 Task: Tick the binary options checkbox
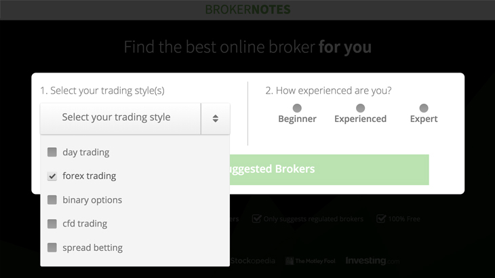[52, 200]
